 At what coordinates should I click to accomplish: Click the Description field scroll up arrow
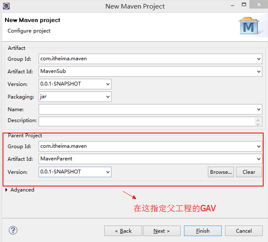click(258, 120)
